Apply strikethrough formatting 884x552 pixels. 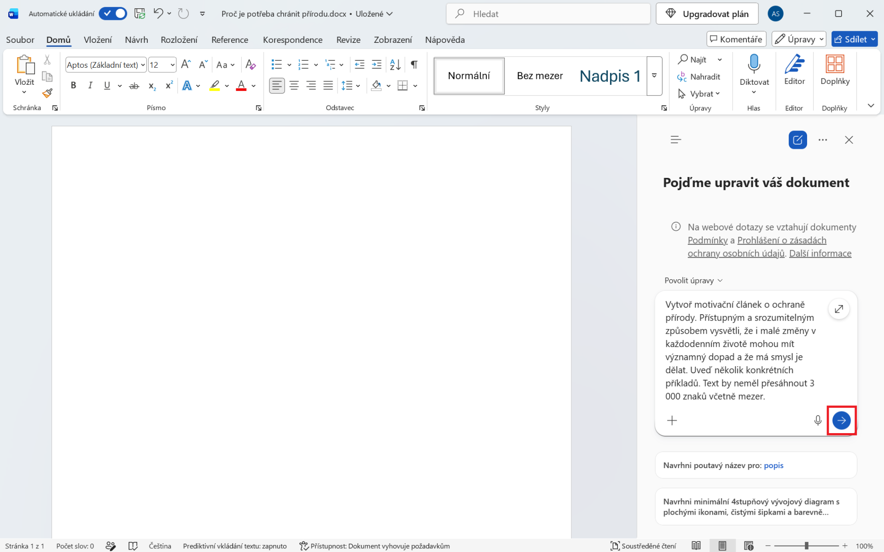point(134,85)
